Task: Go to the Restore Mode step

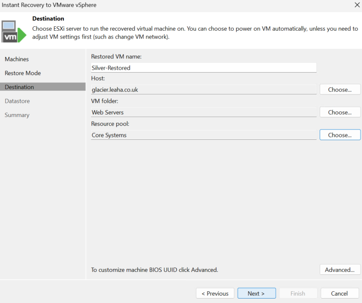Action: point(23,73)
